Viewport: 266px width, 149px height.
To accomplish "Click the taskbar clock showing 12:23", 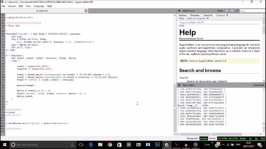I will 248,144.
